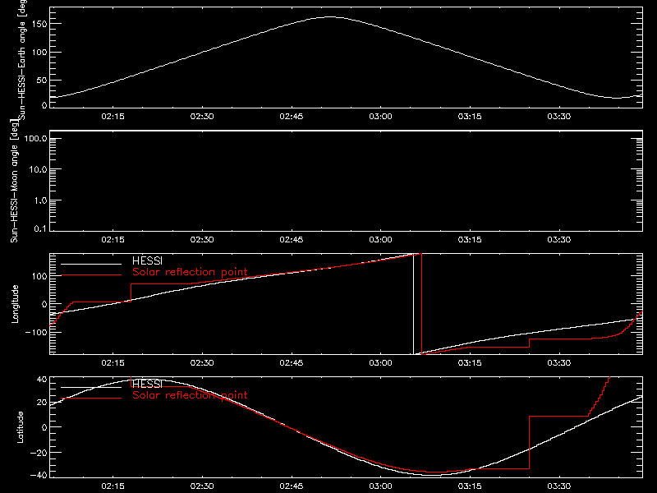The height and width of the screenshot is (493, 657).
Task: Click the 0 tick label on Latitude plot
Action: point(44,427)
